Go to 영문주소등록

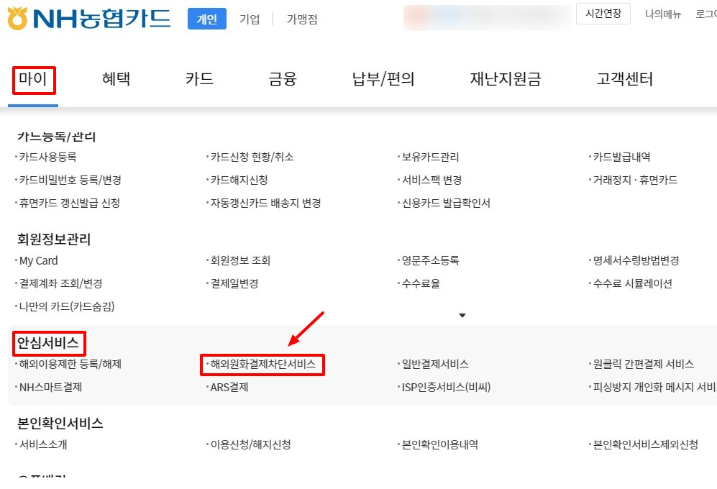coord(430,260)
